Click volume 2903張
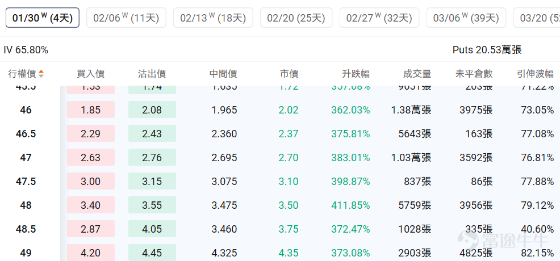 (415, 253)
